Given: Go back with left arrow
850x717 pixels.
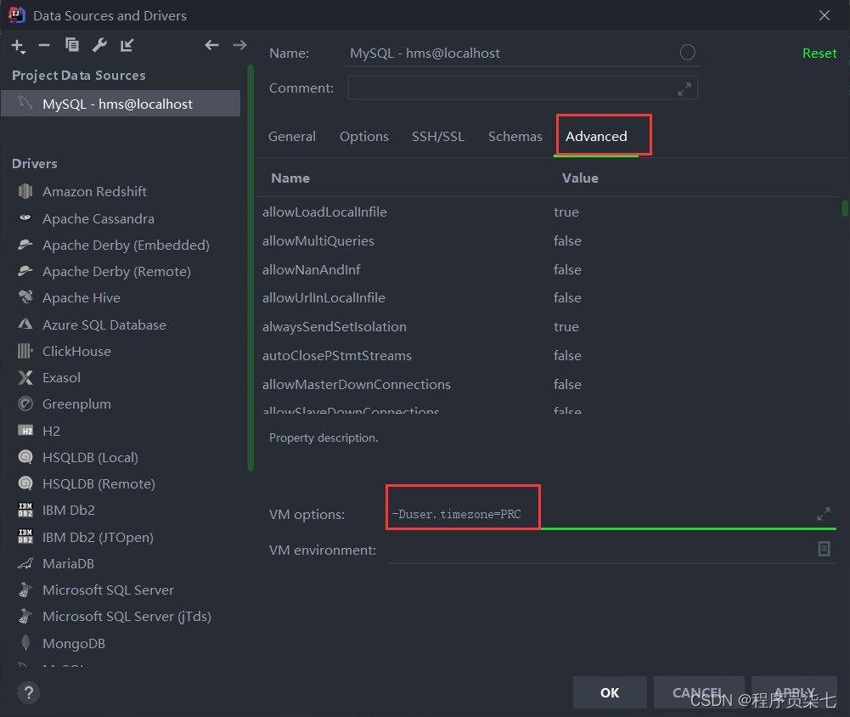Looking at the screenshot, I should click(x=211, y=45).
